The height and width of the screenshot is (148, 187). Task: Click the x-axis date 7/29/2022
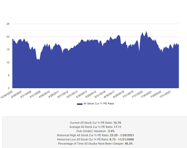(x=156, y=94)
